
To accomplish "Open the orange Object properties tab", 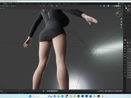I will pos(125,60).
